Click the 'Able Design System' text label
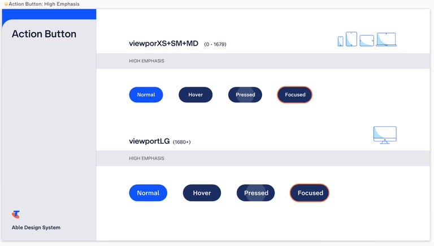This screenshot has width=434, height=246. (x=36, y=227)
